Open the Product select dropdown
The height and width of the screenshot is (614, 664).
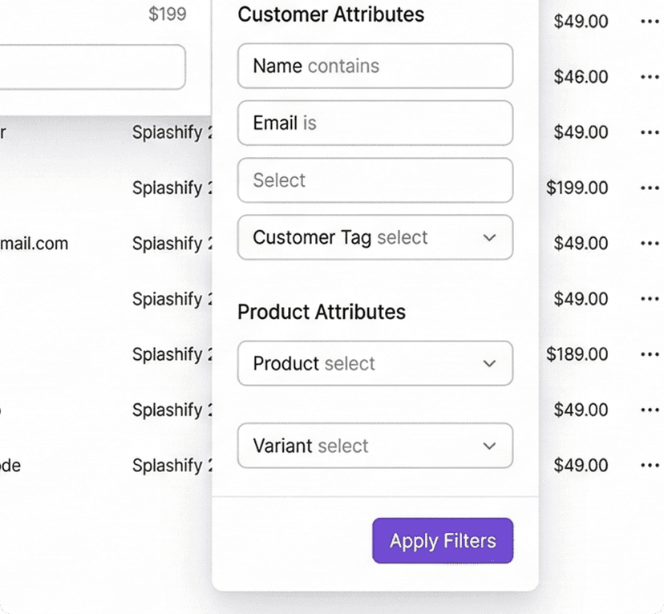tap(375, 363)
